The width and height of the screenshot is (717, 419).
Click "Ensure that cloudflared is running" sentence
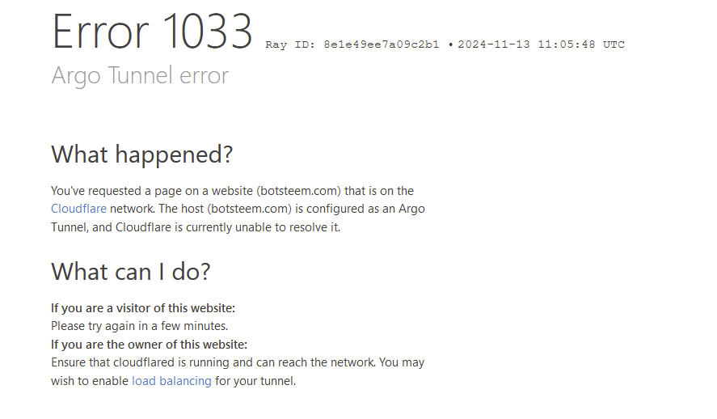[162, 362]
